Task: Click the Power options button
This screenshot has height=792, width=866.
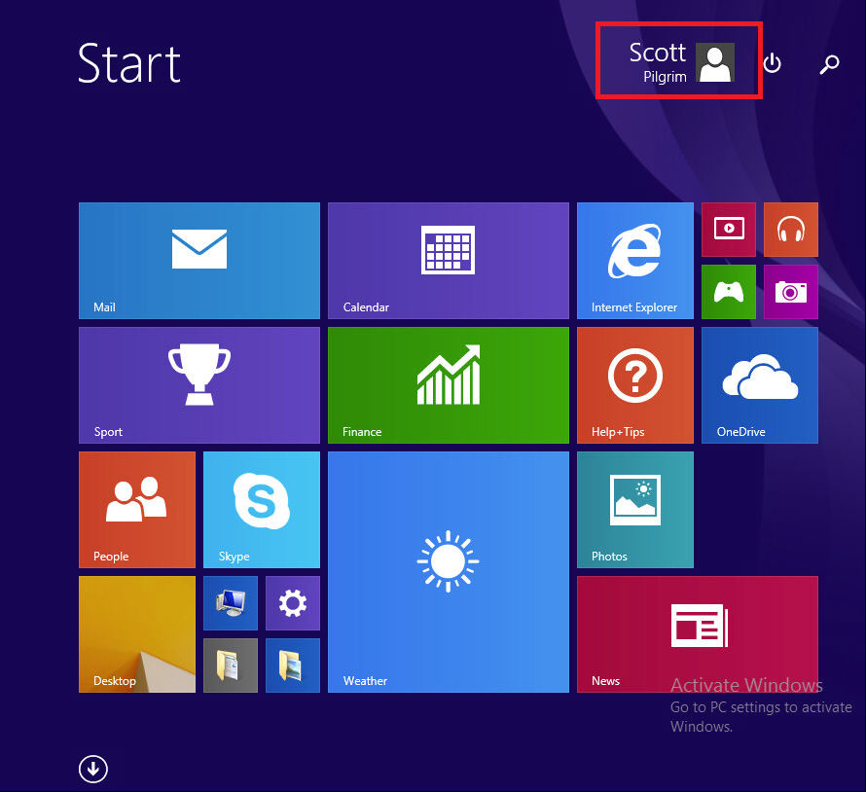Action: coord(772,64)
